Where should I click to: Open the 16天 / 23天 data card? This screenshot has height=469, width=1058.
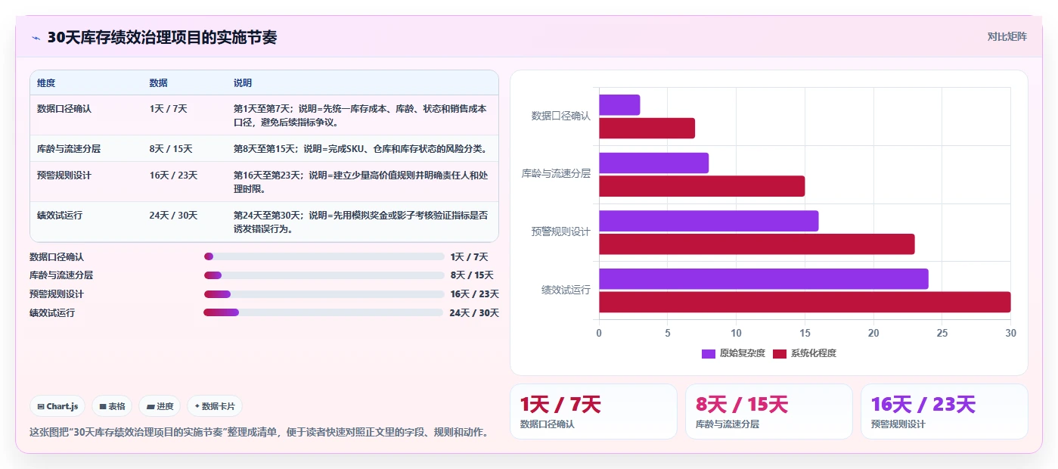pyautogui.click(x=945, y=412)
